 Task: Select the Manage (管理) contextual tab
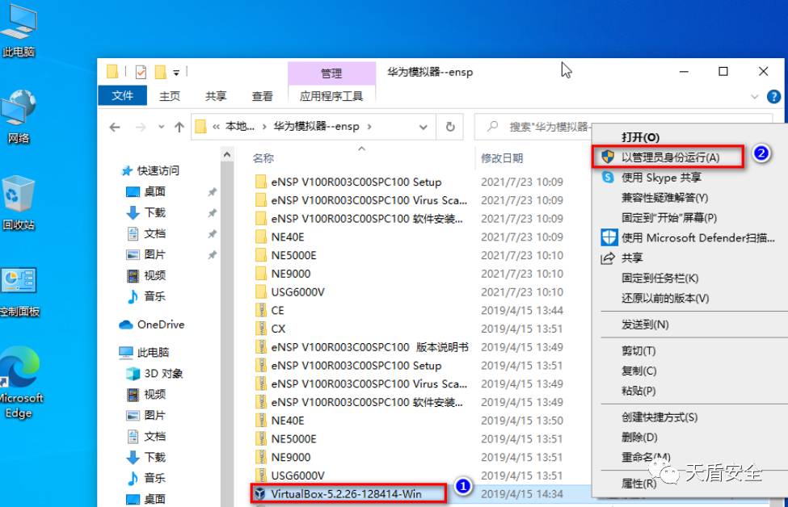(x=331, y=73)
